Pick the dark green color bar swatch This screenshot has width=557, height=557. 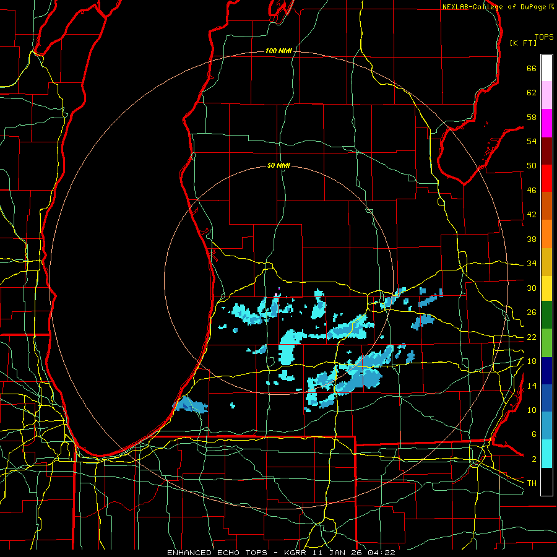coord(546,315)
